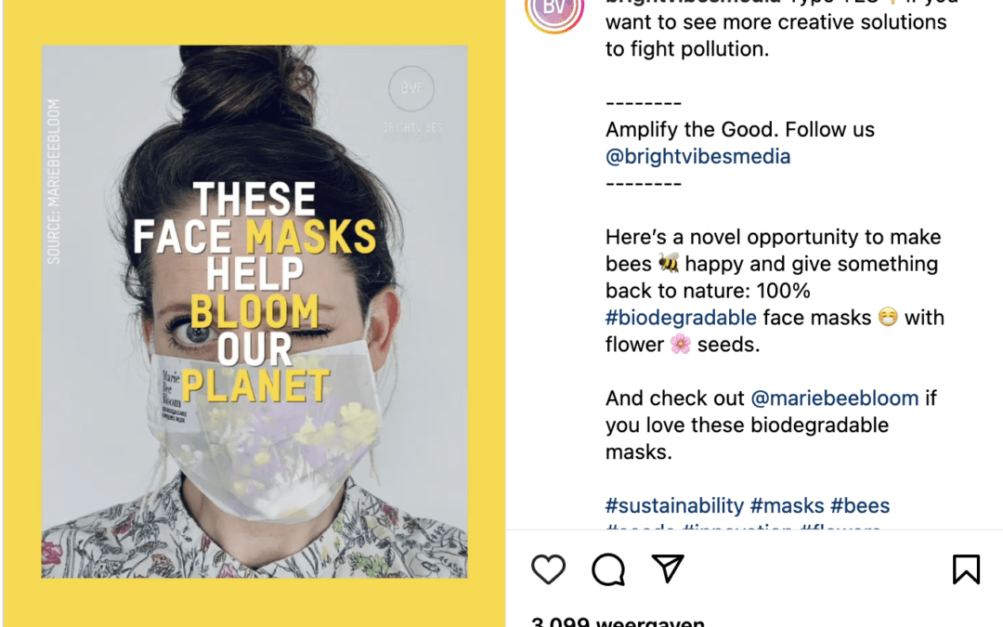Click the "3.099 weergaven" view count
Image resolution: width=1003 pixels, height=627 pixels.
[x=618, y=620]
